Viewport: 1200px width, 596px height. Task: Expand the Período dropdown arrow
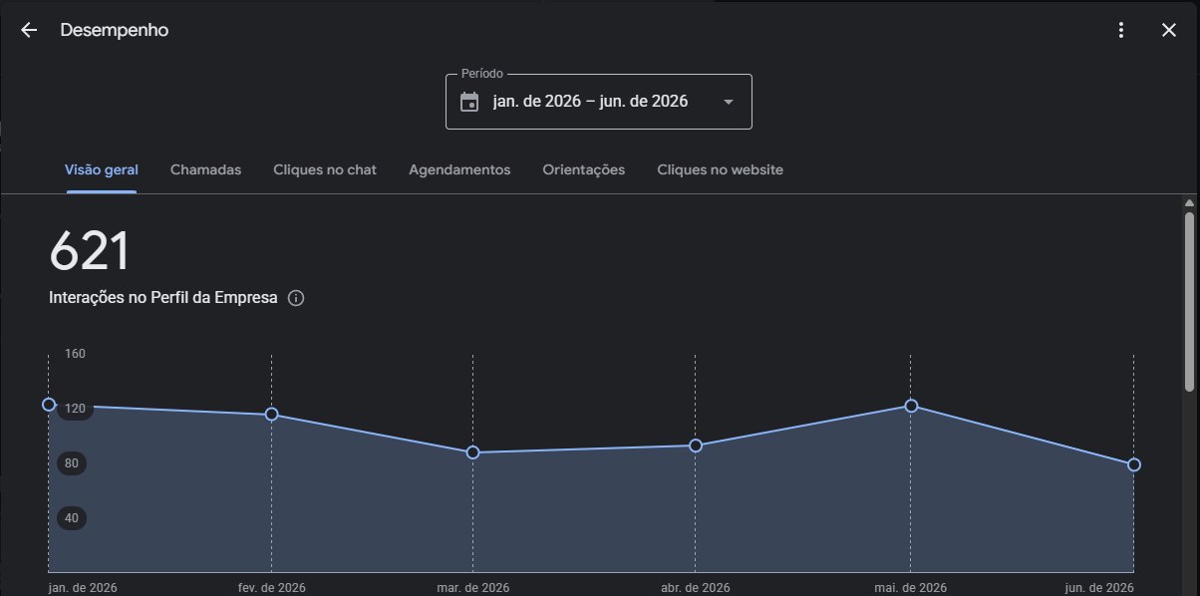tap(728, 102)
